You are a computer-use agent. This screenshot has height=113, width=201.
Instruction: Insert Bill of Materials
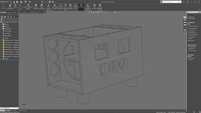[70, 7]
